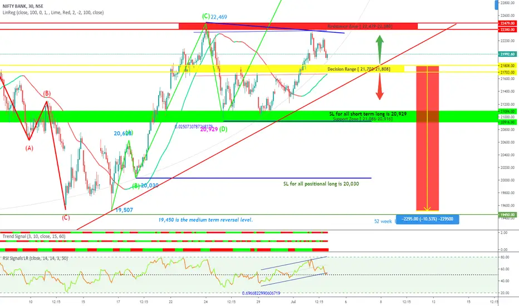Open the Trend Signal (3, 10, close, 15, 60) legend
The image size is (519, 306).
(x=34, y=236)
